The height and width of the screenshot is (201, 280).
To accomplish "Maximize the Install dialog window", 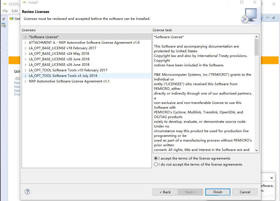I will pyautogui.click(x=242, y=2).
